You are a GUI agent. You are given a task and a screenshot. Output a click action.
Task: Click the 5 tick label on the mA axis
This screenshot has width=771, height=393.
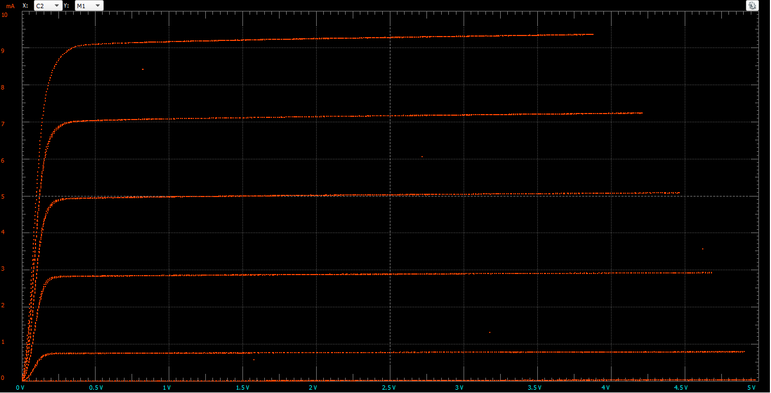coord(3,196)
